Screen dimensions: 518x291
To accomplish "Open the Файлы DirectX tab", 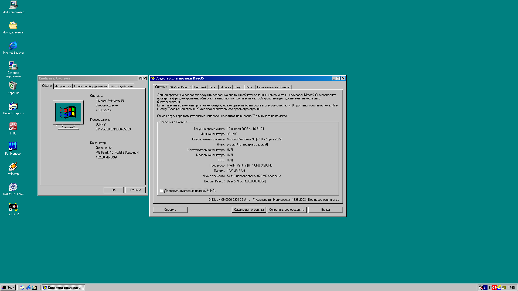I will [x=180, y=87].
